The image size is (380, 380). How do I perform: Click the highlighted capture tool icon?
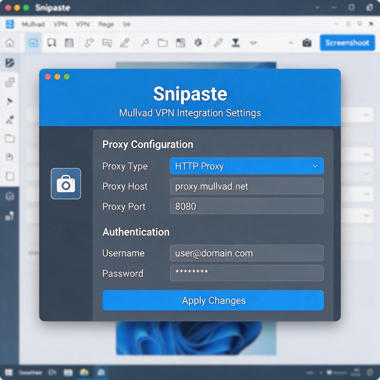click(33, 43)
